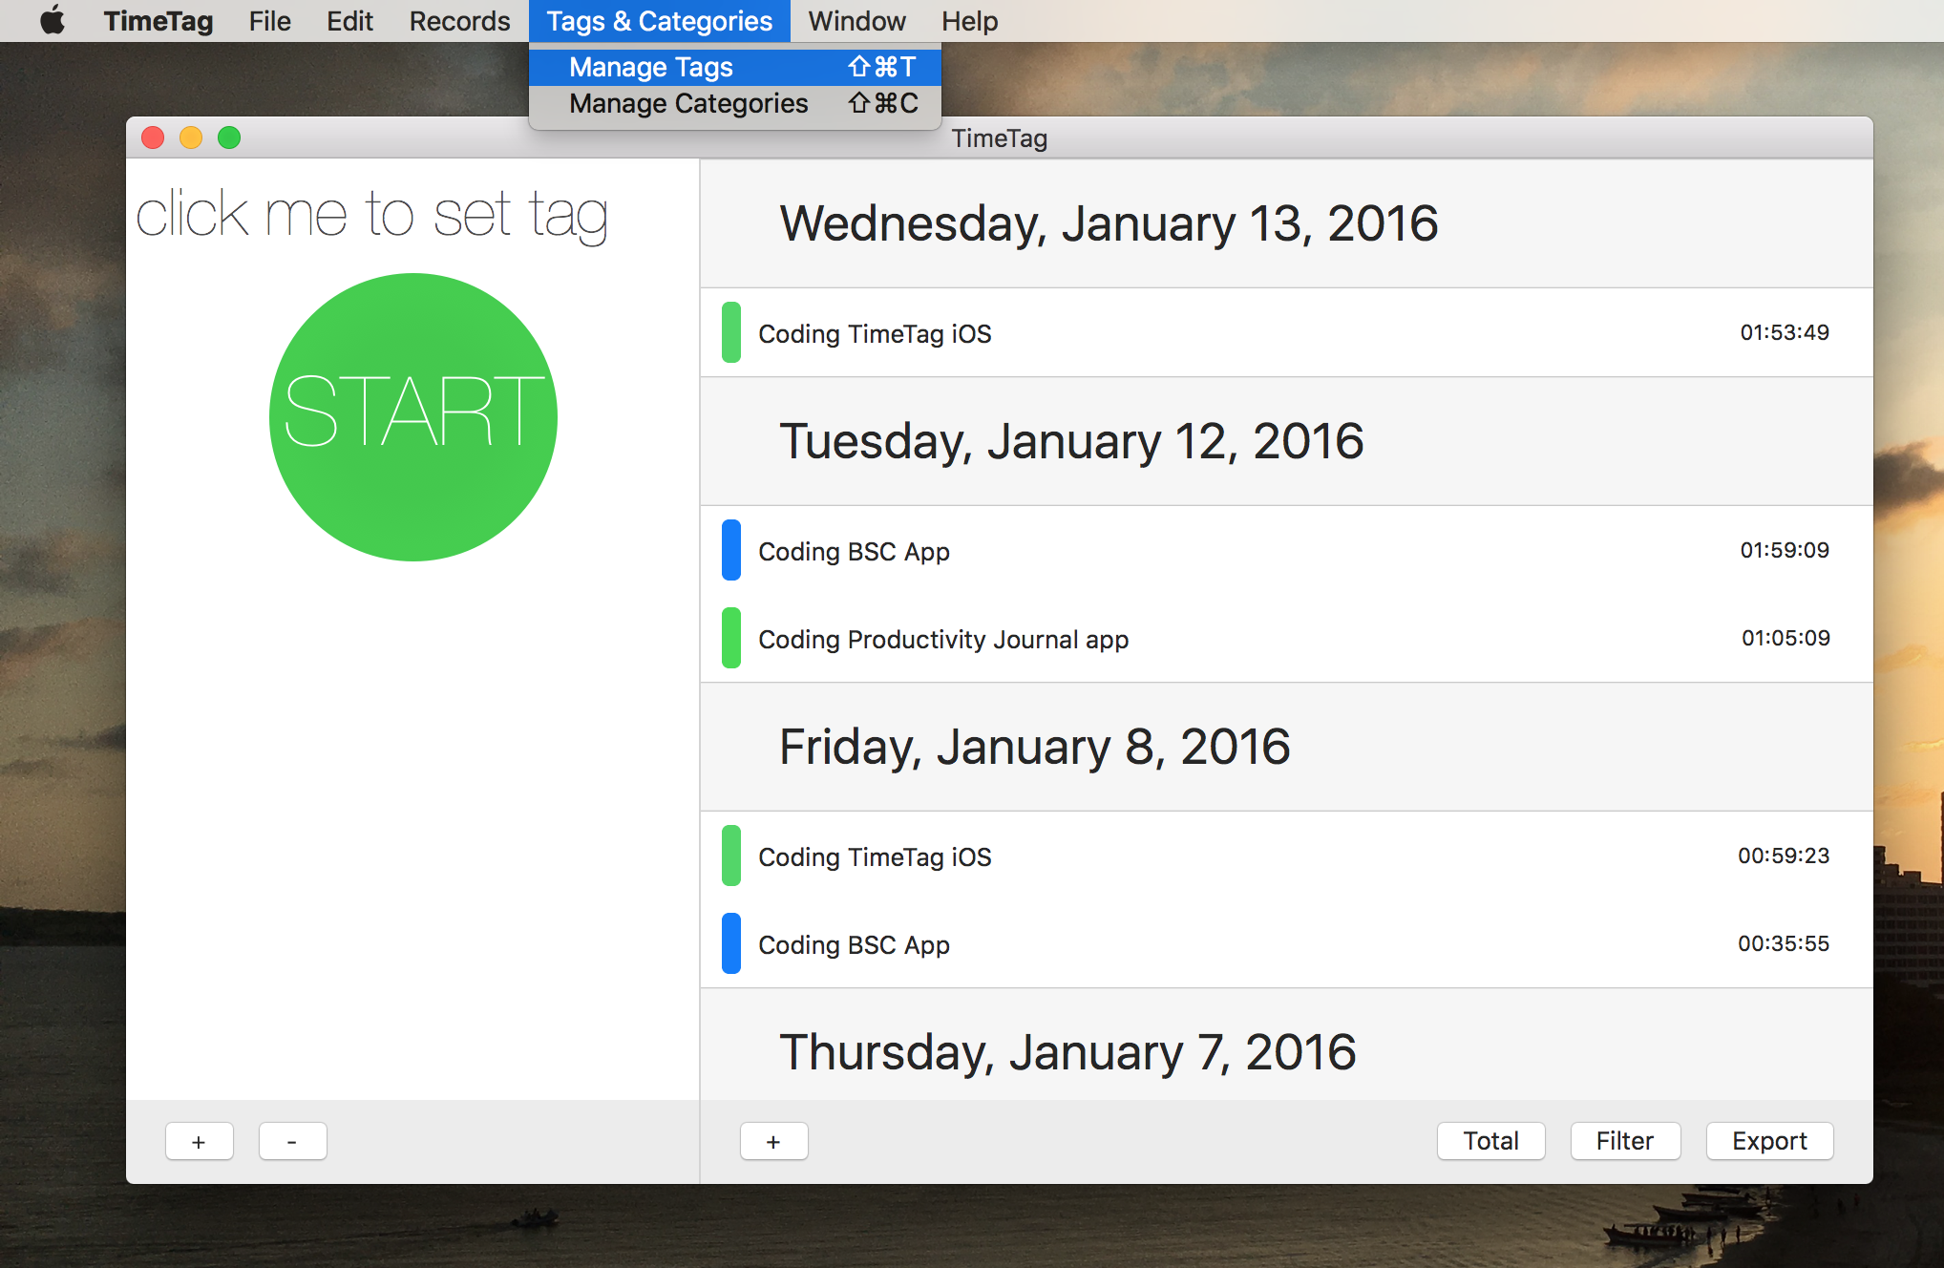
Task: Click blue color tag of January 12 BSC App
Action: point(731,550)
